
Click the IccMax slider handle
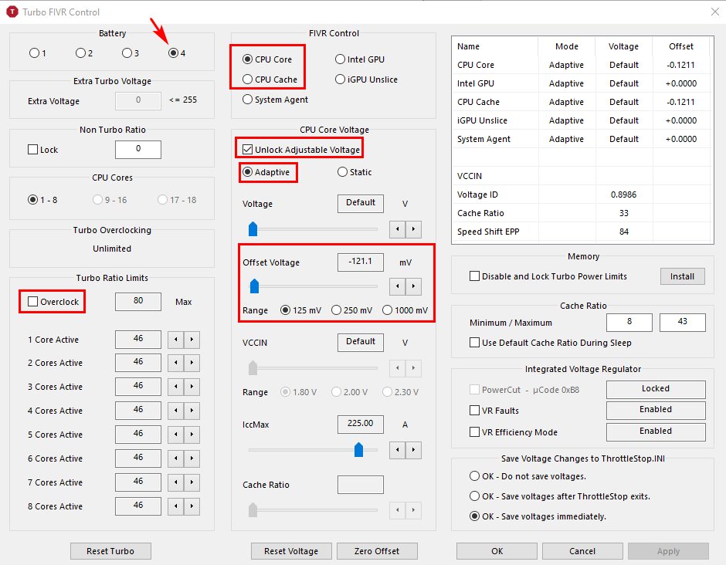pos(358,449)
